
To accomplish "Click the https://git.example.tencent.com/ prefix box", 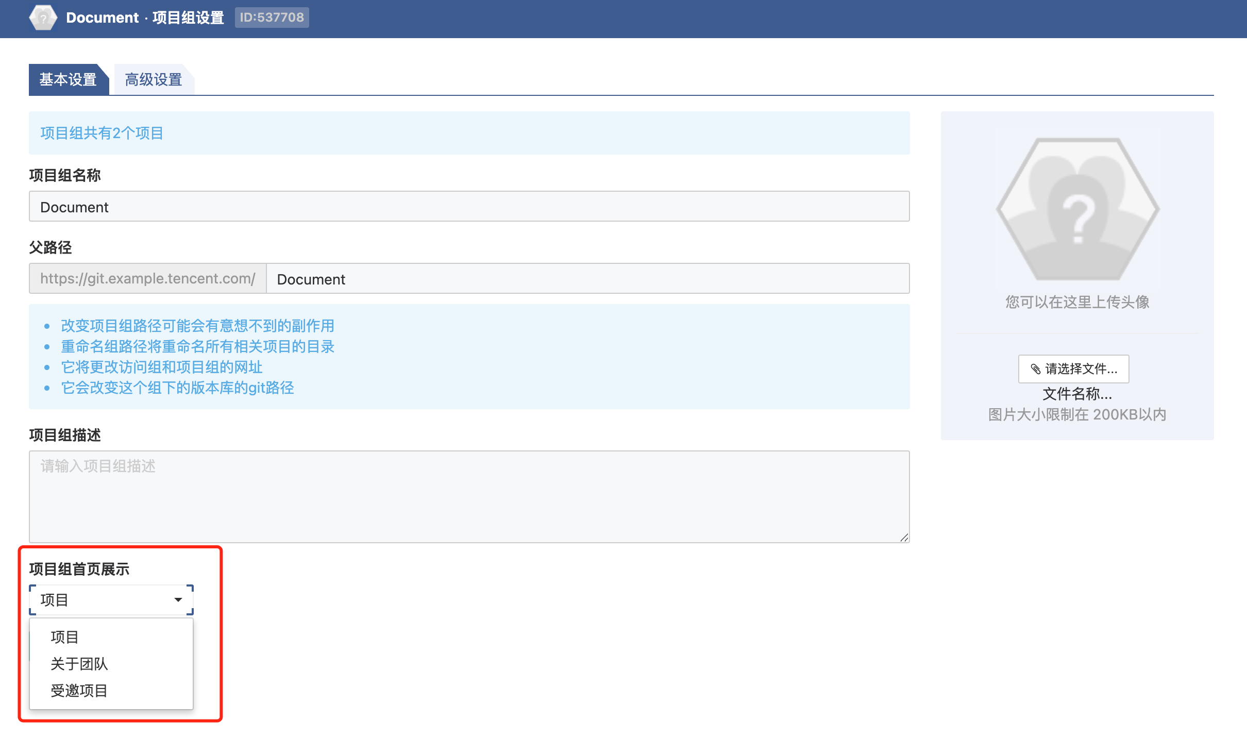I will click(147, 279).
